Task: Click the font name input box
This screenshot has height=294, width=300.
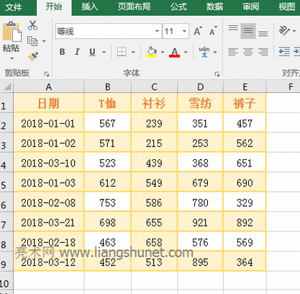Action: [106, 31]
